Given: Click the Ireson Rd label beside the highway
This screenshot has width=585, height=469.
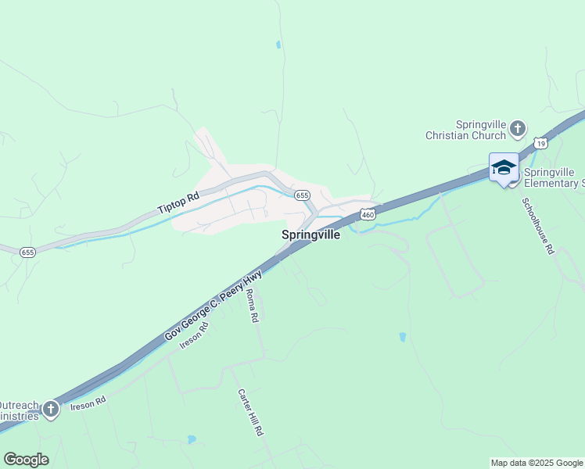Looking at the screenshot, I should click(195, 336).
